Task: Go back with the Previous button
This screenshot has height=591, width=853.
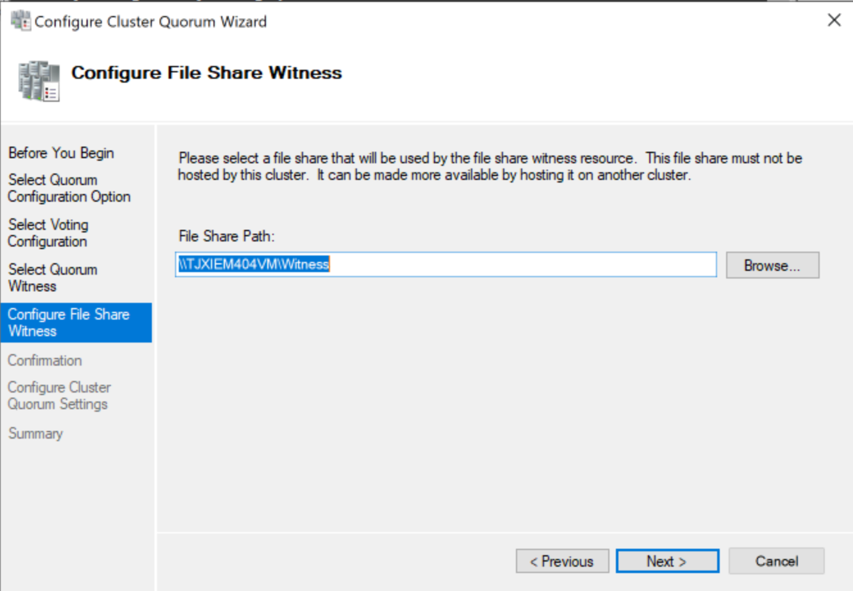Action: 562,562
